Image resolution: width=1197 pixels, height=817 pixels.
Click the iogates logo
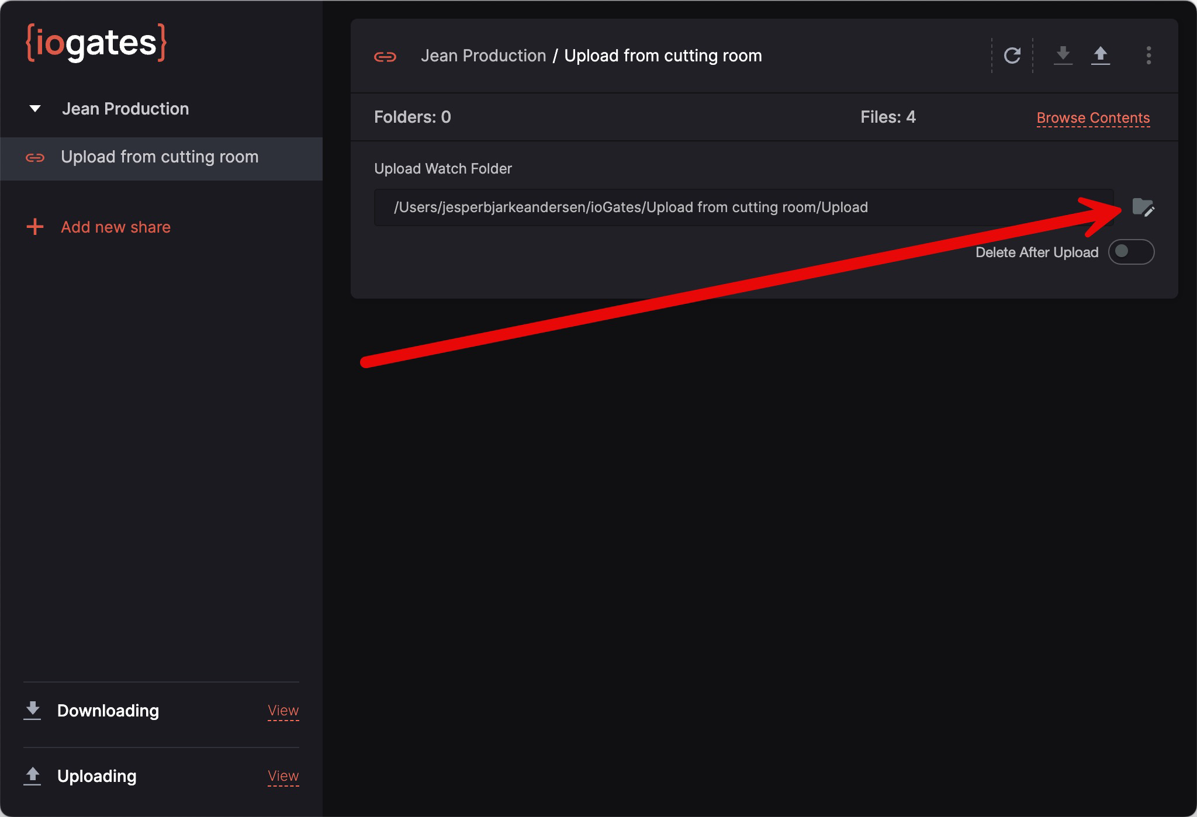[96, 43]
